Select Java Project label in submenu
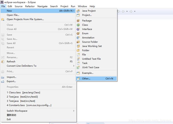This screenshot has height=124, width=173. (89, 11)
